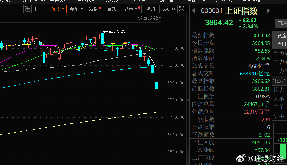Click the 最新指数 row label
The width and height of the screenshot is (287, 165).
click(203, 35)
